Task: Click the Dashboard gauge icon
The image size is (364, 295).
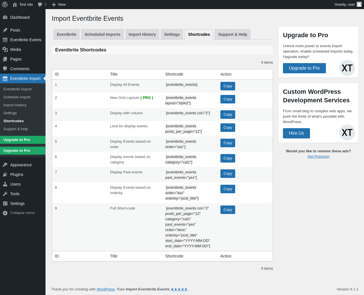Action: 5,17
